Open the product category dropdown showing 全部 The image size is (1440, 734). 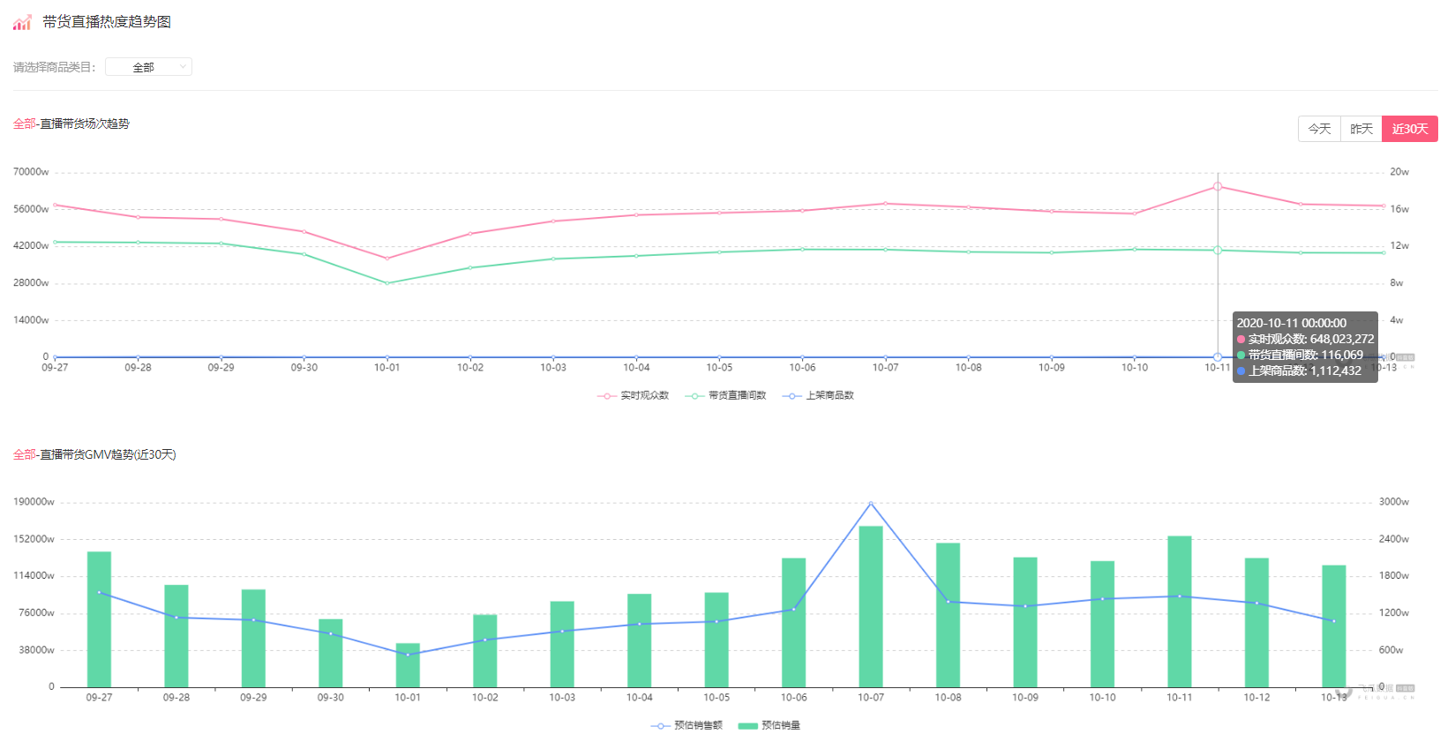[x=148, y=67]
